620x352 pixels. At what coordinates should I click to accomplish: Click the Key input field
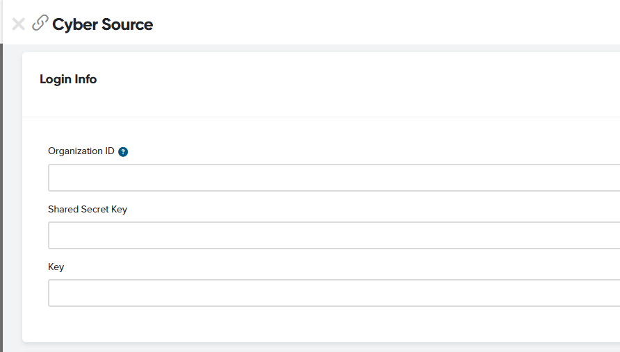tap(334, 293)
